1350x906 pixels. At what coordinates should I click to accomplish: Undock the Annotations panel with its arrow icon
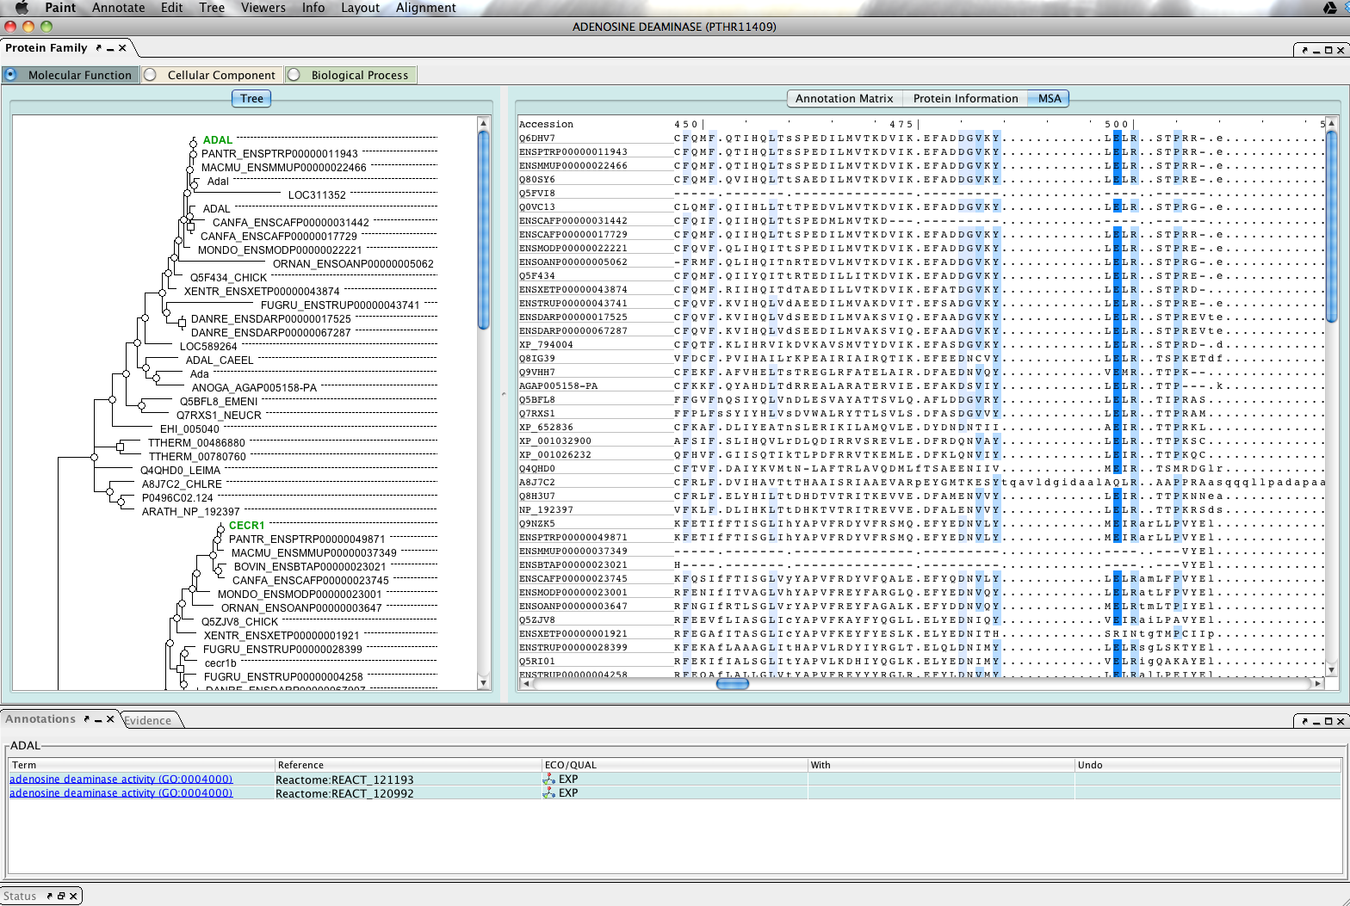[87, 719]
